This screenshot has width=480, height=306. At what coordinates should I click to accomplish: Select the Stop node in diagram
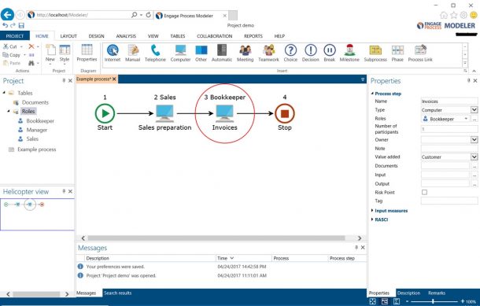click(x=285, y=113)
